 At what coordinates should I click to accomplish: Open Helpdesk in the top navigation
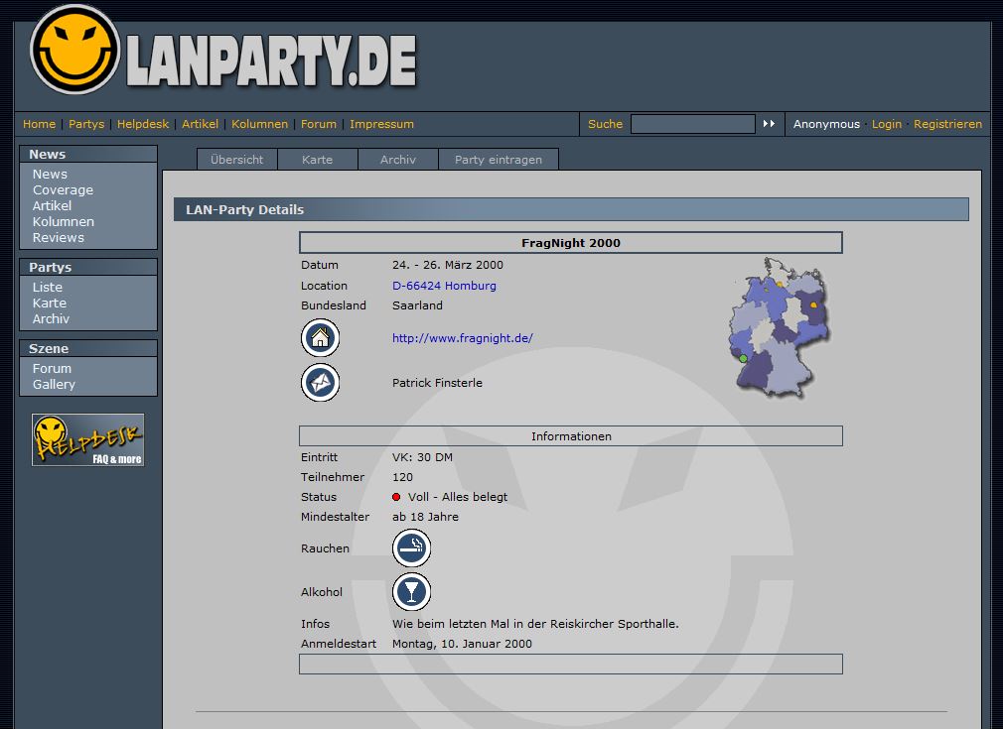[143, 124]
